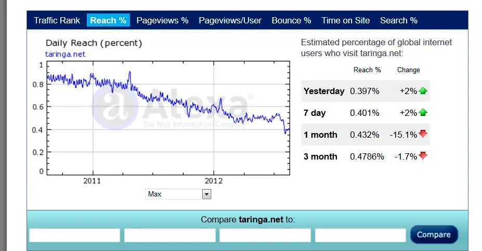Click the fourth compare site input field

click(360, 235)
